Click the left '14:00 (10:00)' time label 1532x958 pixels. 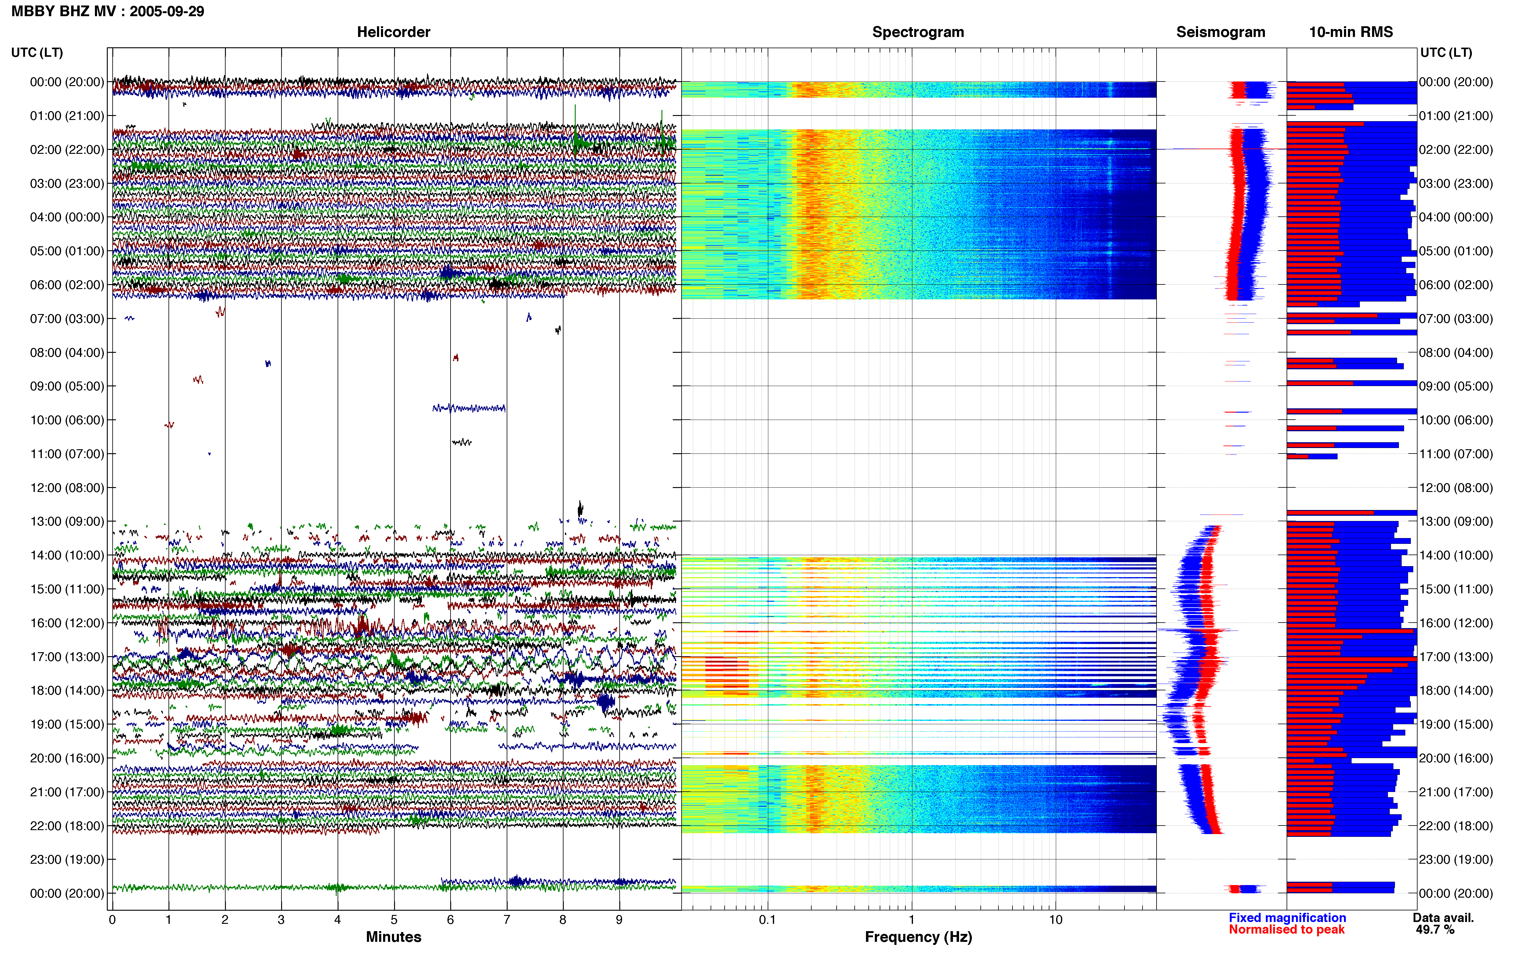tap(67, 555)
